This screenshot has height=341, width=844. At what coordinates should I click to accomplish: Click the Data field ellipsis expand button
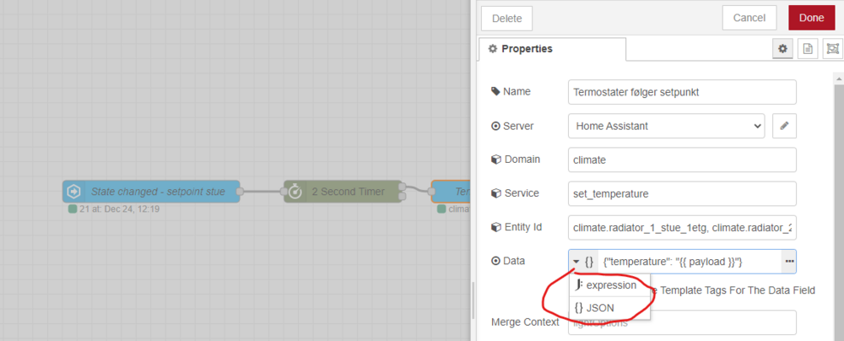tap(789, 262)
